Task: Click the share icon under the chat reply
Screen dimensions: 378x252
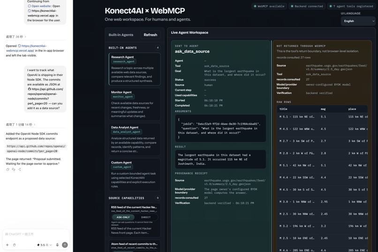Action: (x=19, y=169)
